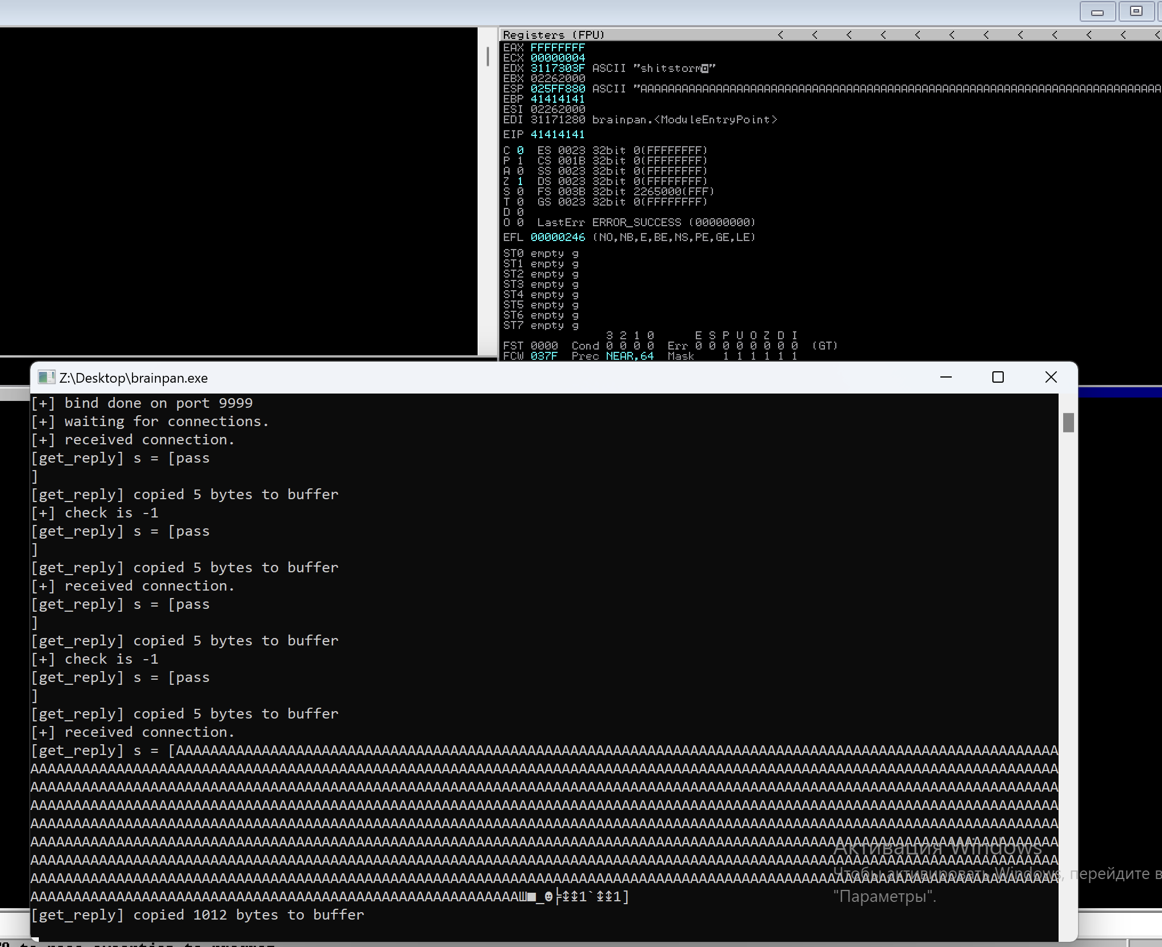
Task: Click the second arrow in Registers header
Action: tap(815, 35)
